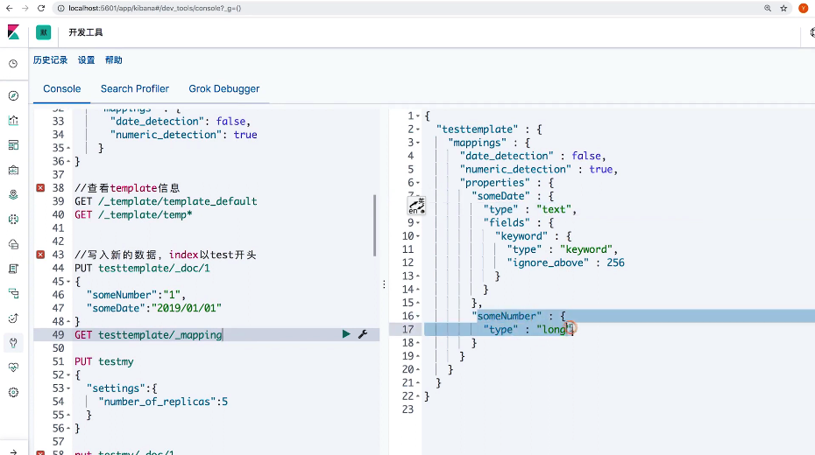Open Discover from the compass sidebar icon
The image size is (815, 455).
(x=13, y=96)
